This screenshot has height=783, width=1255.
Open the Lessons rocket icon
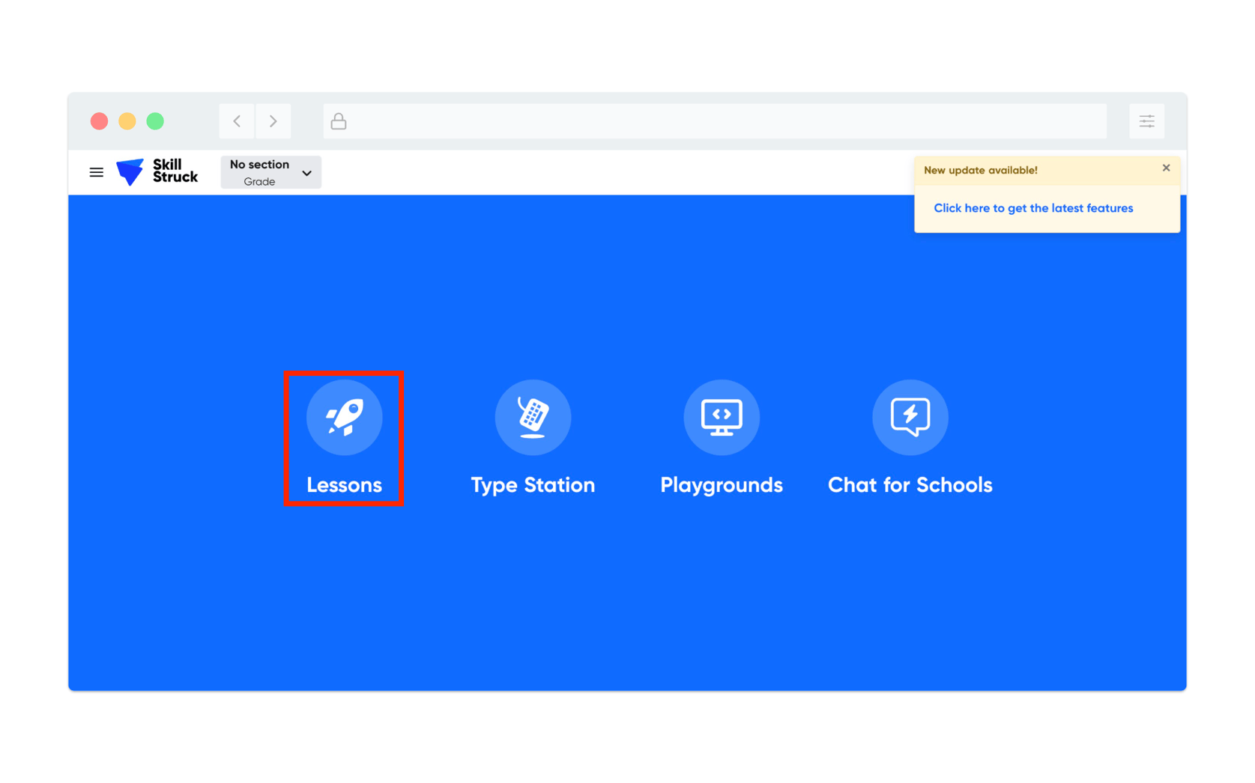point(344,417)
